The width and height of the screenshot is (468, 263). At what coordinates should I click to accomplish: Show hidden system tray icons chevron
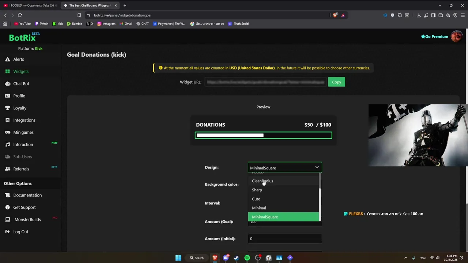405,258
